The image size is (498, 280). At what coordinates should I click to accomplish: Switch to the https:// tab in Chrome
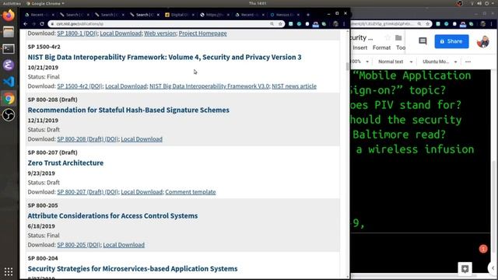(x=215, y=15)
